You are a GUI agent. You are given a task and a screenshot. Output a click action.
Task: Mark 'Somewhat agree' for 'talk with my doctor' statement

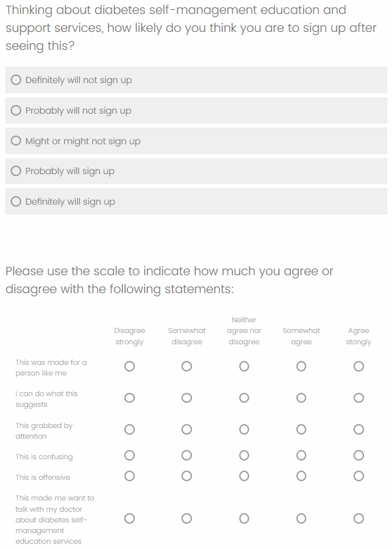(x=301, y=518)
